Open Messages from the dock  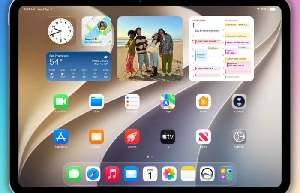pyautogui.click(x=74, y=174)
